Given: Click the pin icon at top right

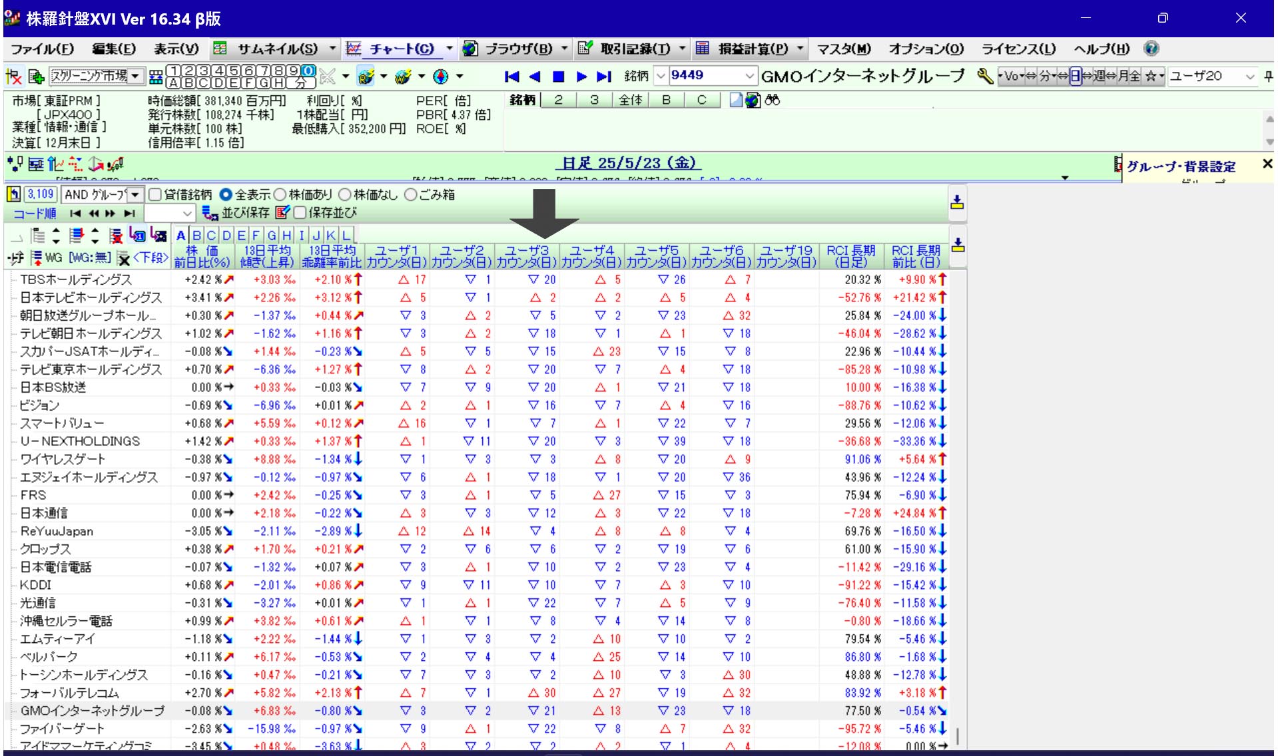Looking at the screenshot, I should [x=1268, y=77].
